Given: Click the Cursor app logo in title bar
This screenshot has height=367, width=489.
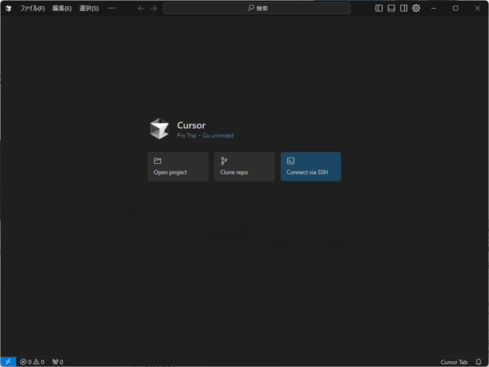Looking at the screenshot, I should 8,8.
